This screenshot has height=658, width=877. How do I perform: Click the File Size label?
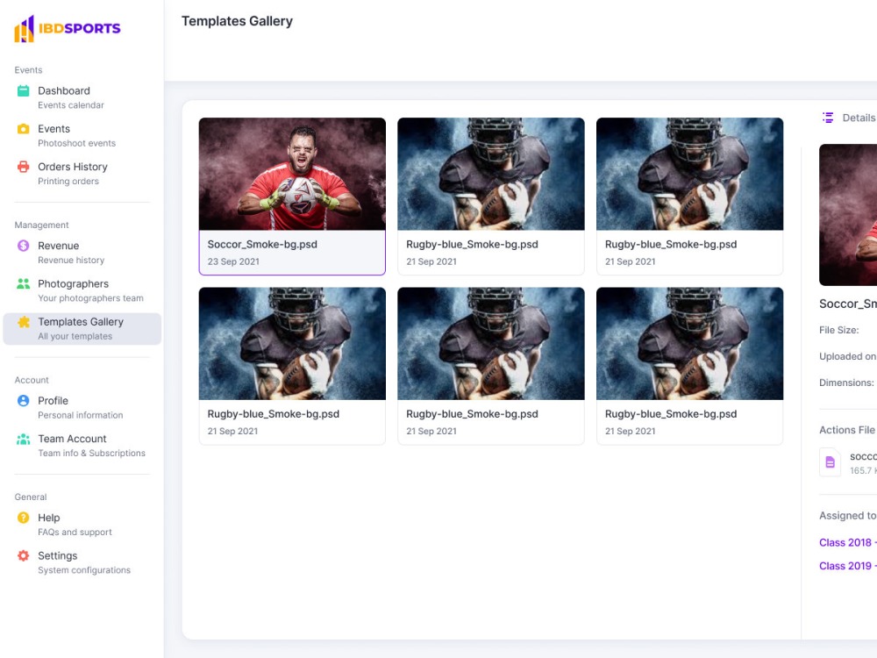tap(839, 330)
